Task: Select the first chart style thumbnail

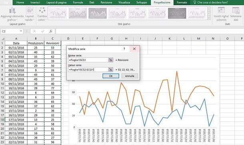Action: tap(58, 13)
